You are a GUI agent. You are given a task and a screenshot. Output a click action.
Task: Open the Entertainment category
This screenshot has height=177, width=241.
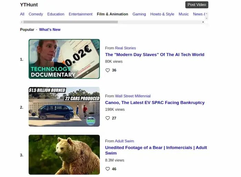click(81, 14)
